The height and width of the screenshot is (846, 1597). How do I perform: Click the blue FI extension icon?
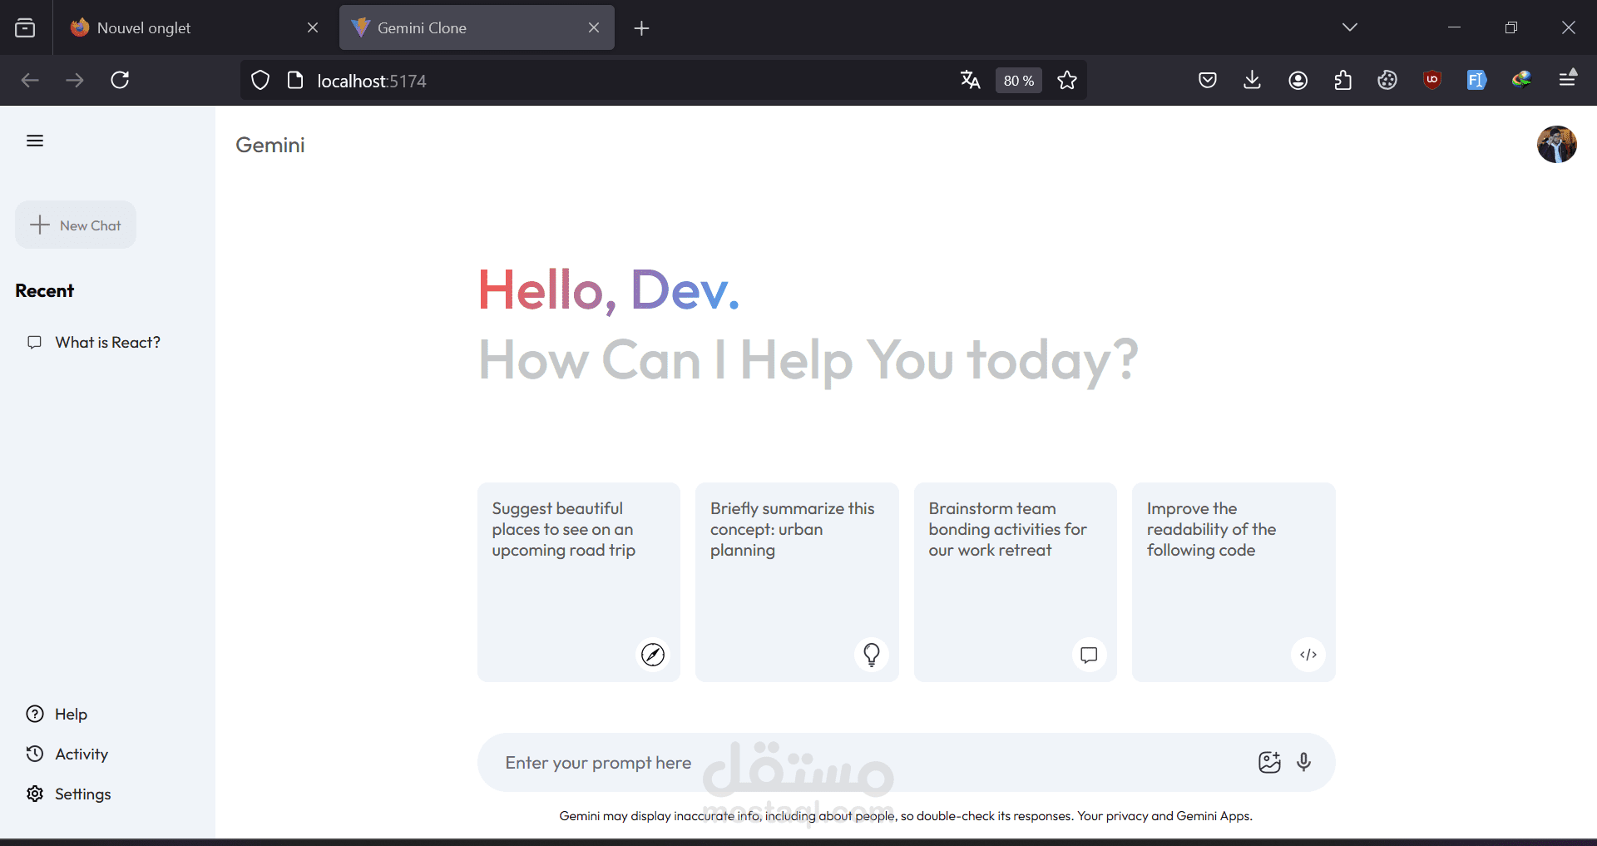1476,80
